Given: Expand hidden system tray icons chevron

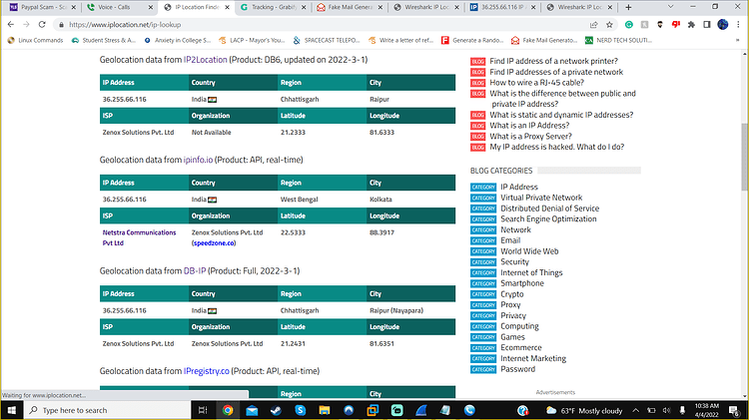Looking at the screenshot, I should pyautogui.click(x=635, y=410).
